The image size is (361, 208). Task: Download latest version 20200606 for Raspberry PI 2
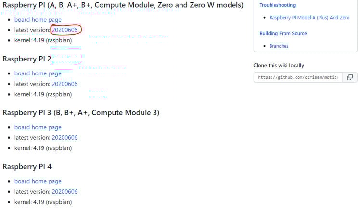(64, 84)
